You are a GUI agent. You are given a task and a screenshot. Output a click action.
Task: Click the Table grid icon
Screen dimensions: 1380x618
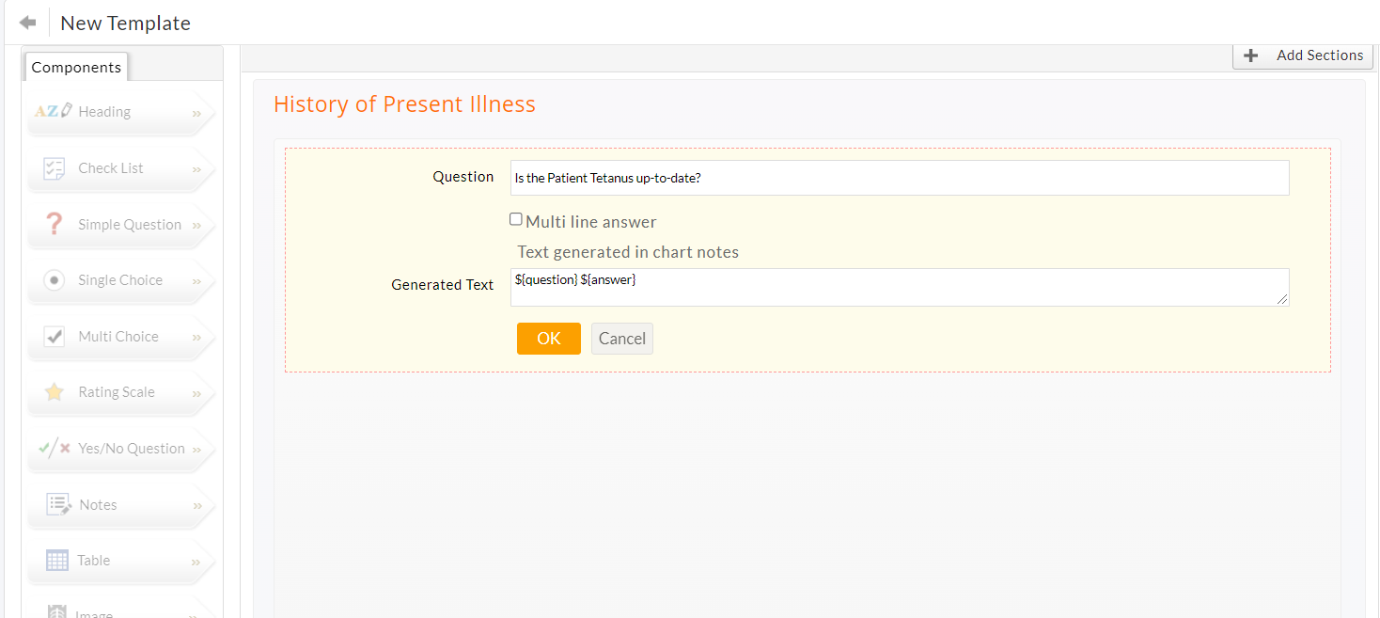tap(57, 561)
